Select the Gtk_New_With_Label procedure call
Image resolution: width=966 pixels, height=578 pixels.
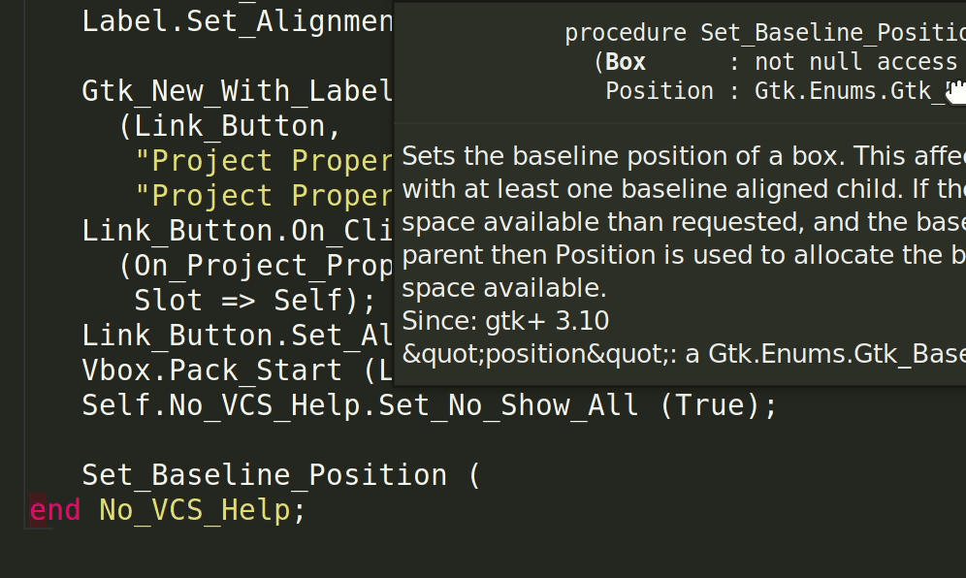[238, 91]
